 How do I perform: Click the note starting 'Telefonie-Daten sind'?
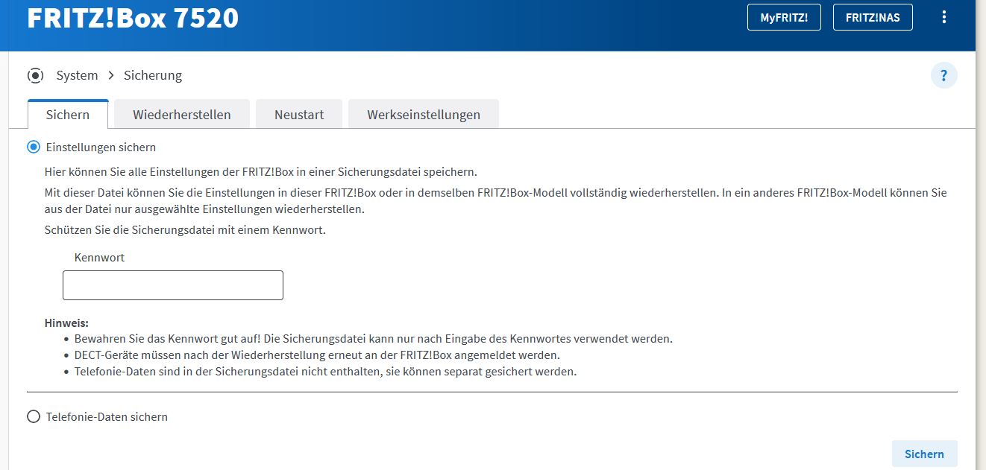coord(325,371)
